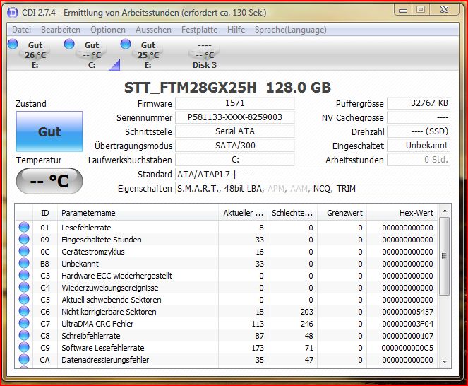
Task: Click status orb for 0C Gerätestromzyklus
Action: [24, 251]
